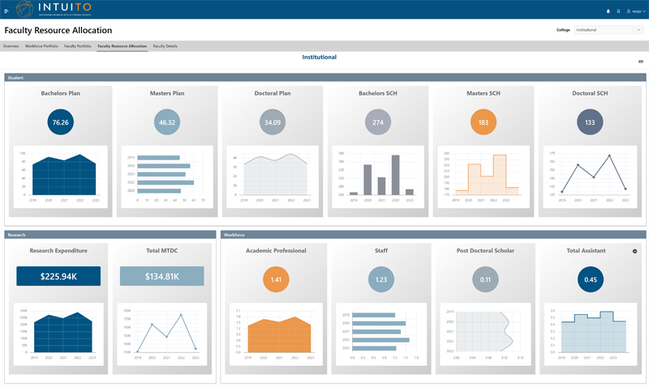Click the Research Expenditure card title
649x387 pixels.
coord(58,251)
